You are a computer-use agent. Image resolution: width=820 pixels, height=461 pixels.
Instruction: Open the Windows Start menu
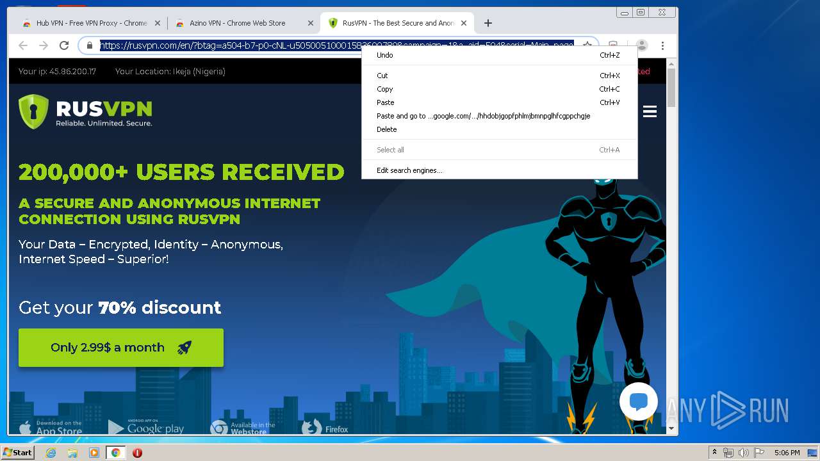click(18, 453)
